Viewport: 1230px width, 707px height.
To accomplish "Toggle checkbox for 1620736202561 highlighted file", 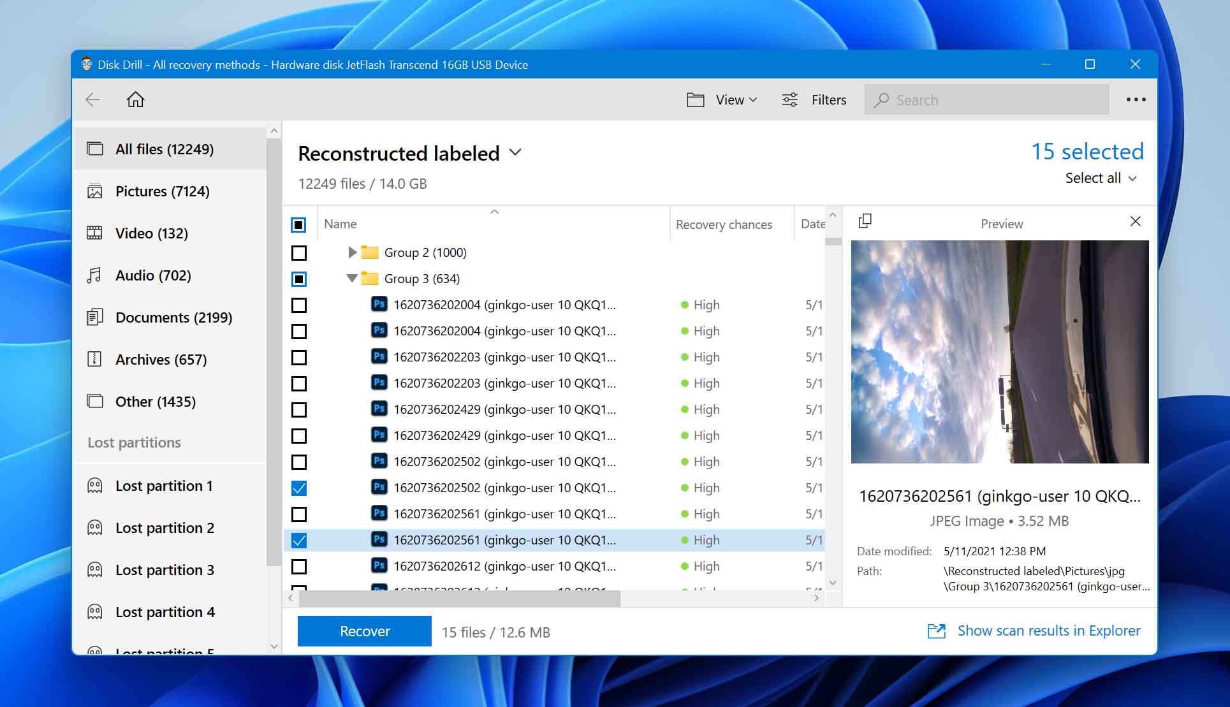I will (x=298, y=540).
